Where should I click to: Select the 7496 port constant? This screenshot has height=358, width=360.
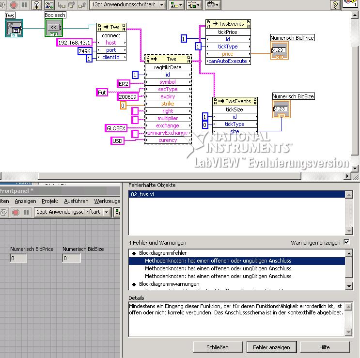(84, 51)
